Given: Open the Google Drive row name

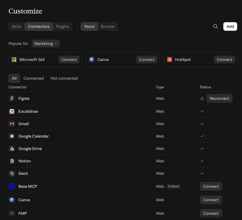Looking at the screenshot, I should [30, 149].
